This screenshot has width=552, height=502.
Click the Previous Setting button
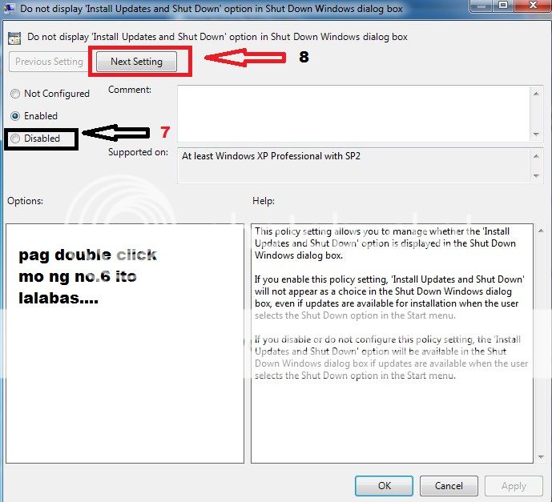pyautogui.click(x=50, y=62)
